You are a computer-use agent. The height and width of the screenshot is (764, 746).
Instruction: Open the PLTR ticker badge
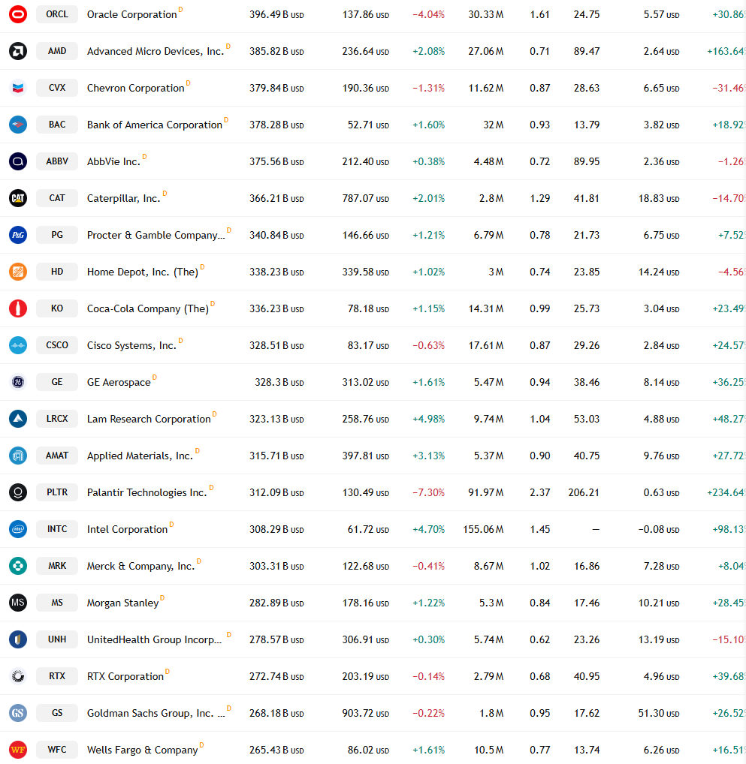(x=57, y=492)
